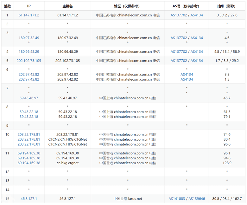247x205 pixels.
Task: Select hop number '2'
Action: click(7, 24)
